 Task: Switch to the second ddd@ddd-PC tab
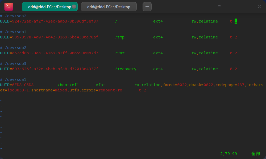coord(109,7)
